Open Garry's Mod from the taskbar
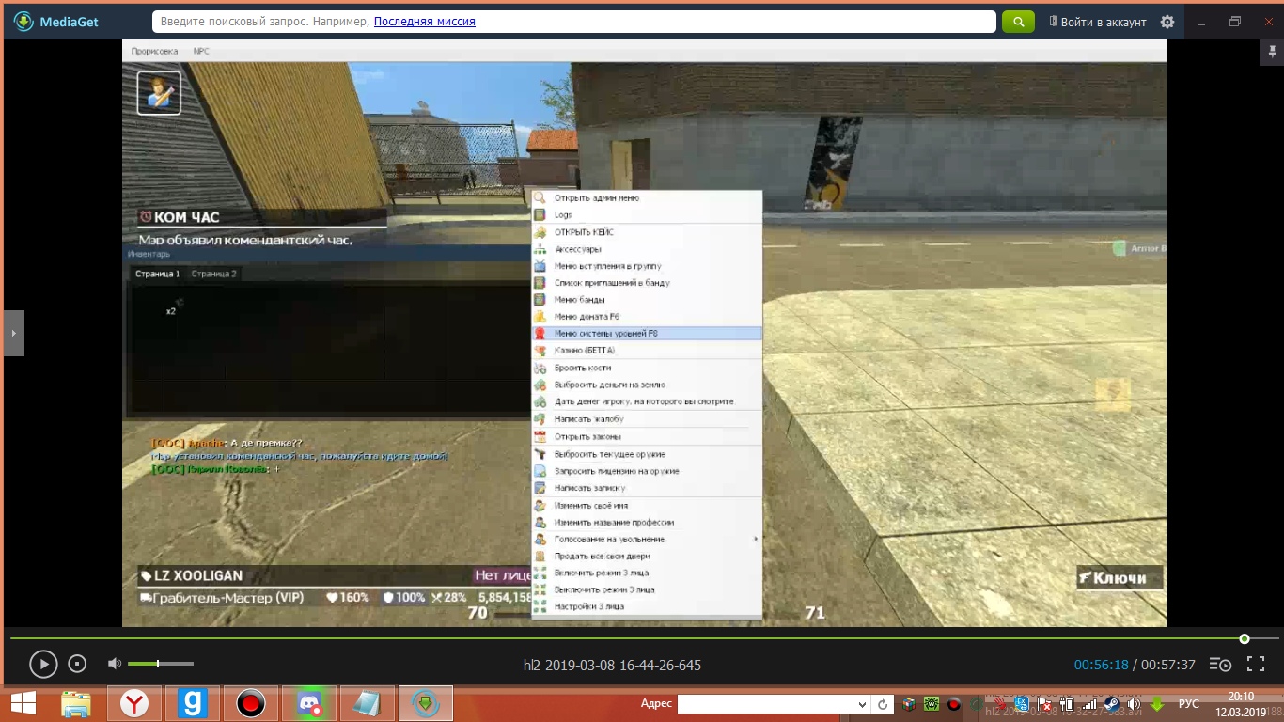This screenshot has height=722, width=1284. pos(192,703)
